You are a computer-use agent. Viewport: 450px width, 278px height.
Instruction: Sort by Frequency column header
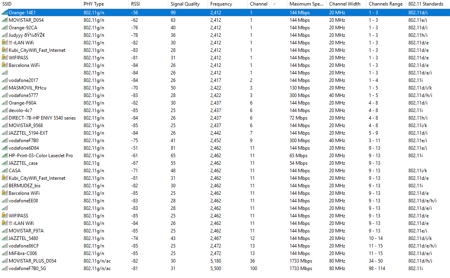tap(228, 4)
